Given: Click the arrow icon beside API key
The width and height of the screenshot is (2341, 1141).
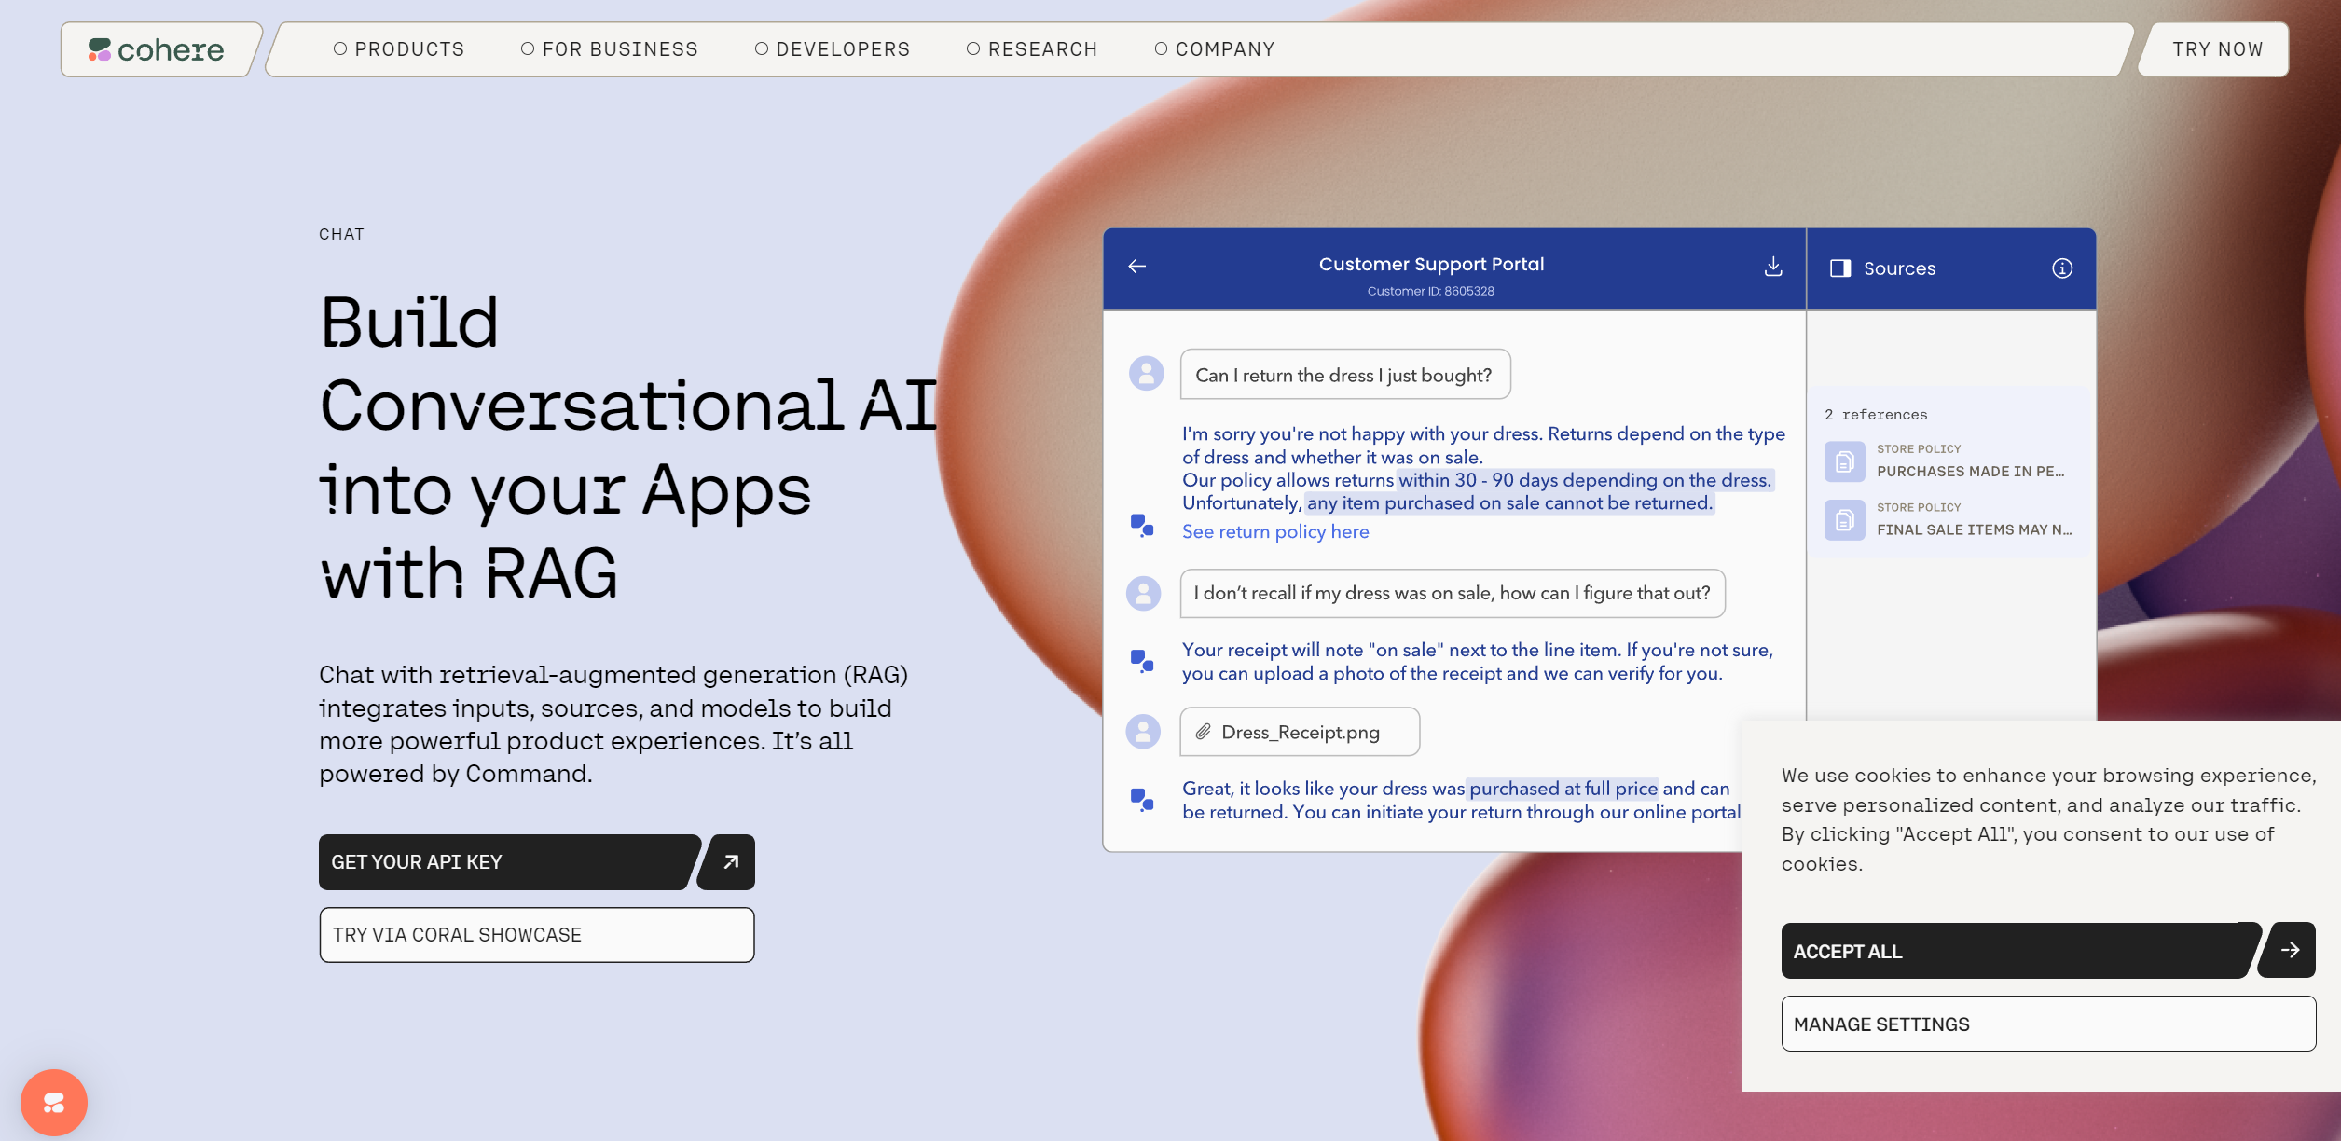Looking at the screenshot, I should point(730,862).
